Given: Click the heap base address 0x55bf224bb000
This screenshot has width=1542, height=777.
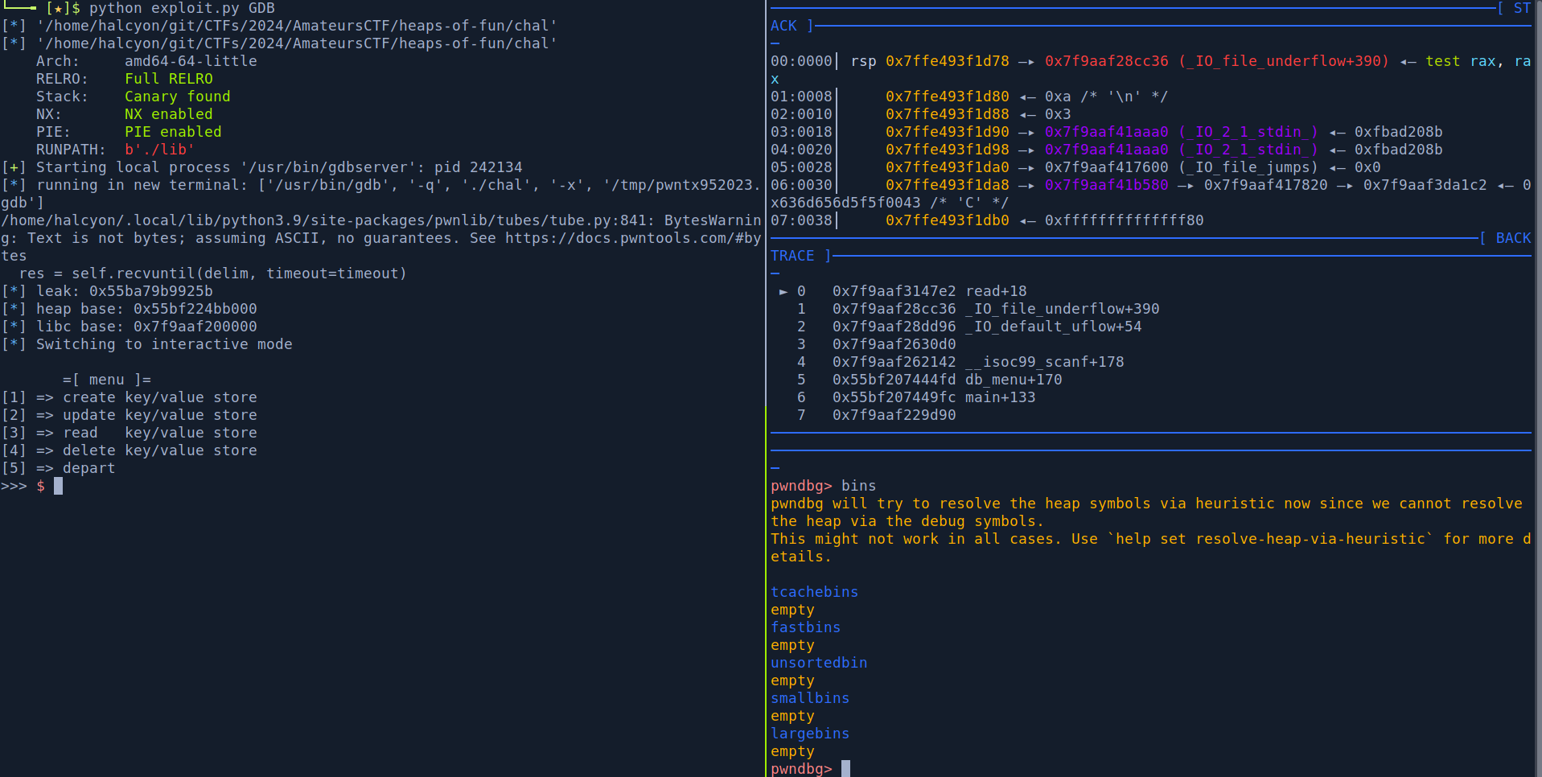Looking at the screenshot, I should (195, 309).
